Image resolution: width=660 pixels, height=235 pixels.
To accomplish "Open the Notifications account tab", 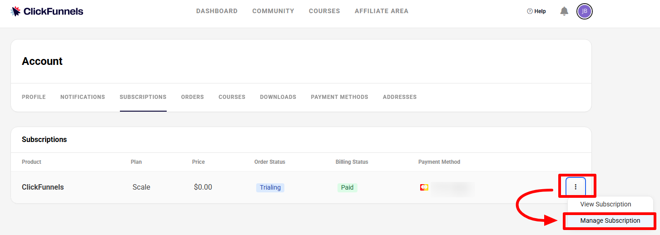I will click(x=83, y=97).
